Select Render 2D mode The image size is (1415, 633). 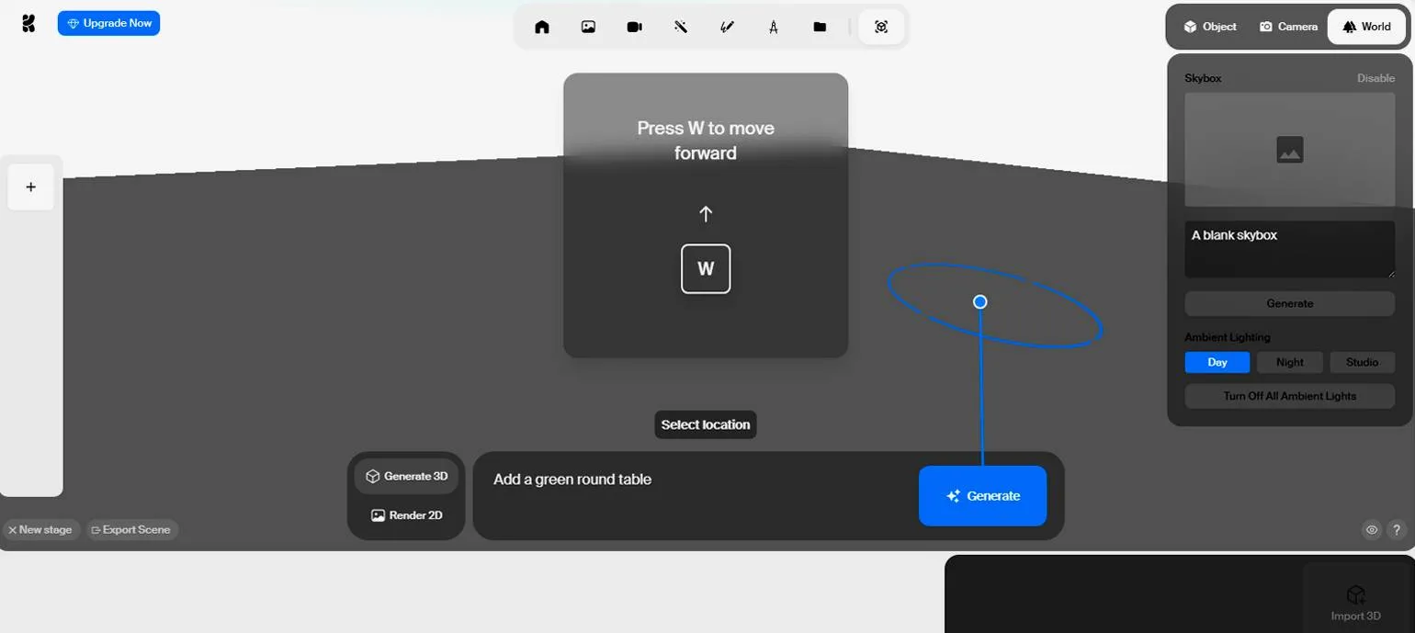click(406, 515)
